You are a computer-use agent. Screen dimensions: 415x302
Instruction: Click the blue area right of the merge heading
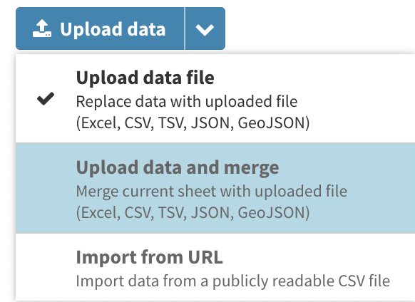(x=347, y=167)
